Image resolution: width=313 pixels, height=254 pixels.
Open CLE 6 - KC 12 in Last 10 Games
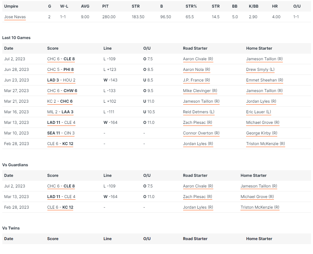point(60,144)
